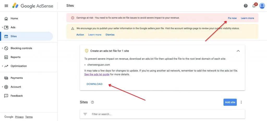Click the Payments icon
The width and height of the screenshot is (267, 121).
(6, 78)
